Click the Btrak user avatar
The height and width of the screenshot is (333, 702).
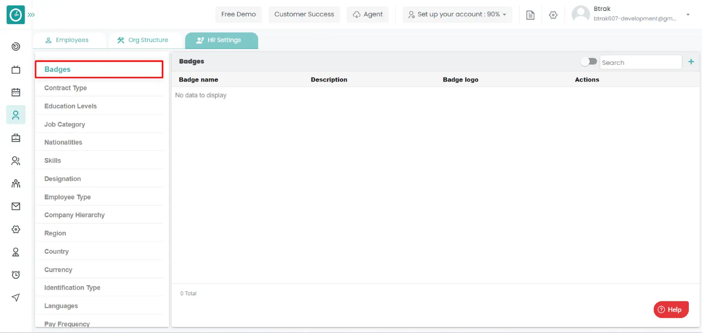[x=581, y=14]
